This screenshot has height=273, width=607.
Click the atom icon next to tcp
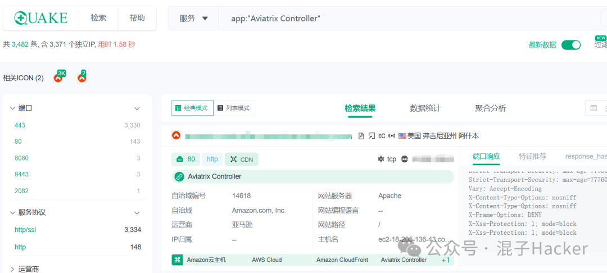(380, 159)
